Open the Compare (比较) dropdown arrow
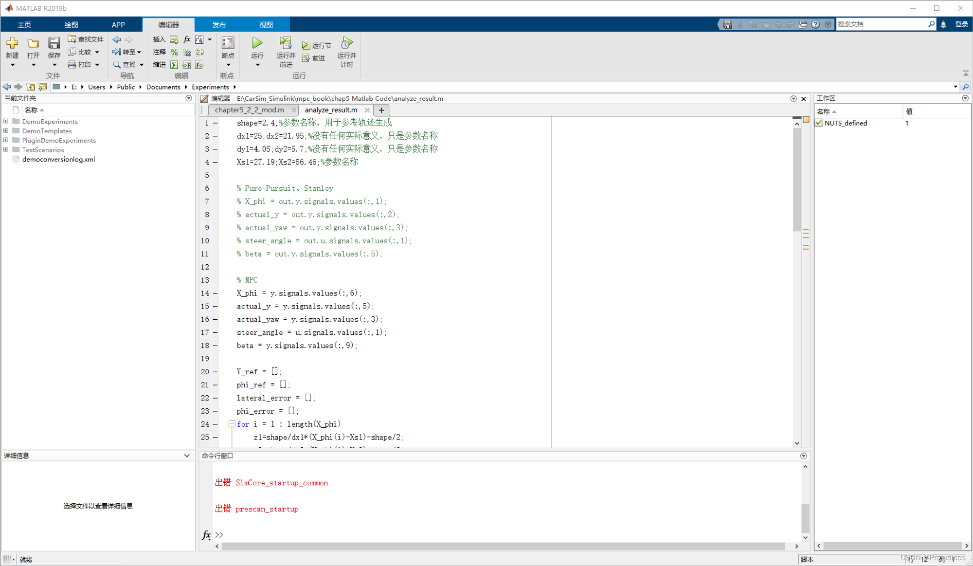 (x=97, y=52)
